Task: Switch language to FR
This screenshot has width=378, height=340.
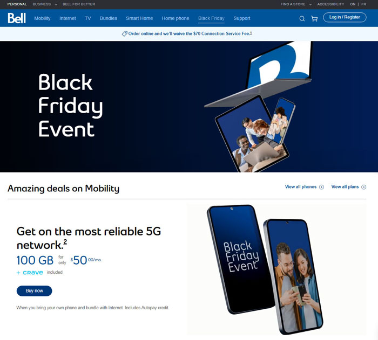Action: coord(363,4)
